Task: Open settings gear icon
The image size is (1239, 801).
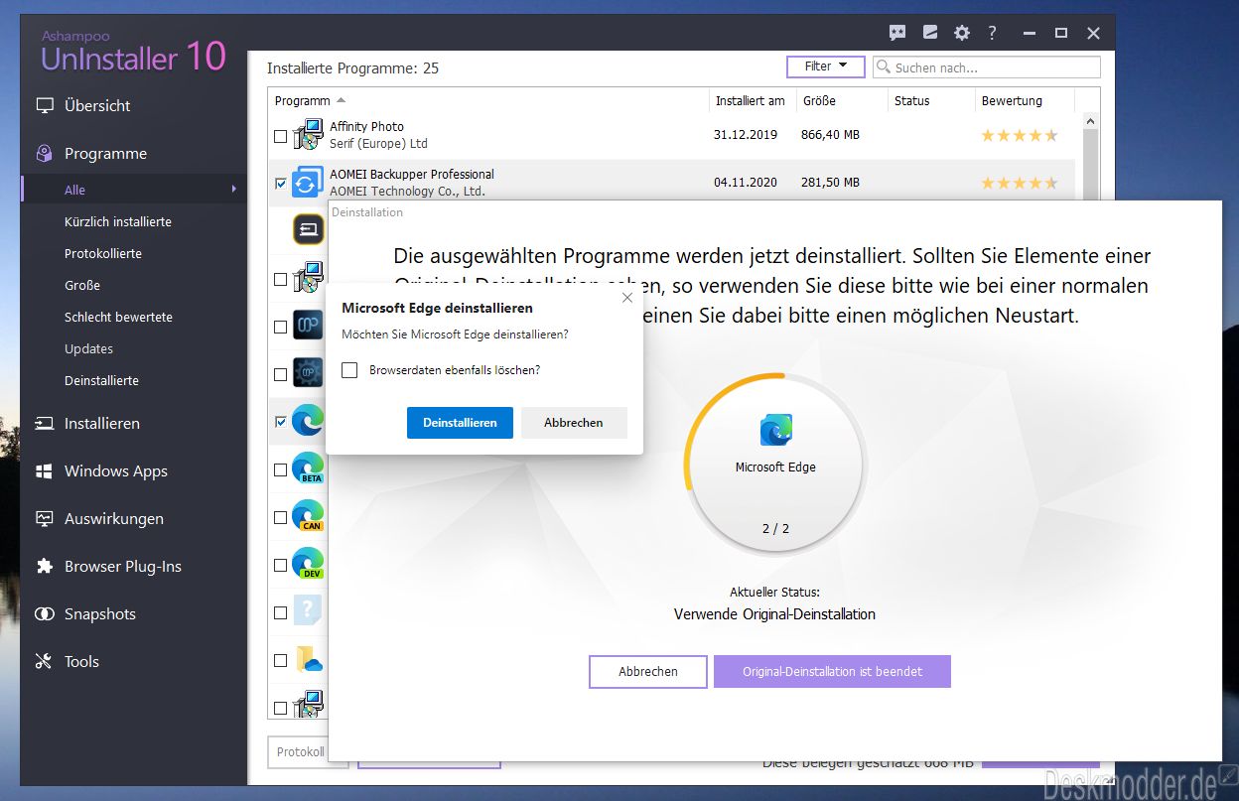Action: [961, 33]
